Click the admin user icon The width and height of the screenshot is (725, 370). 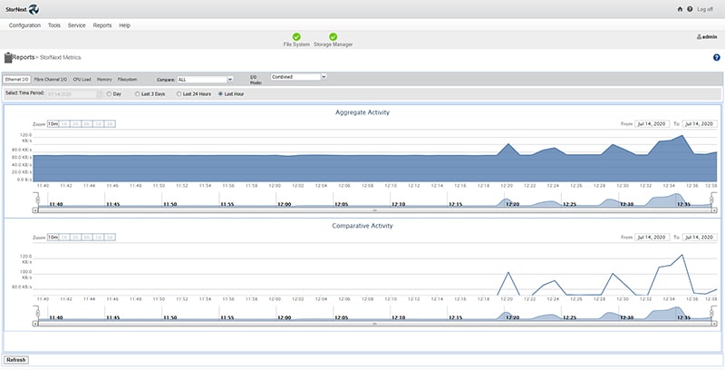pos(698,36)
